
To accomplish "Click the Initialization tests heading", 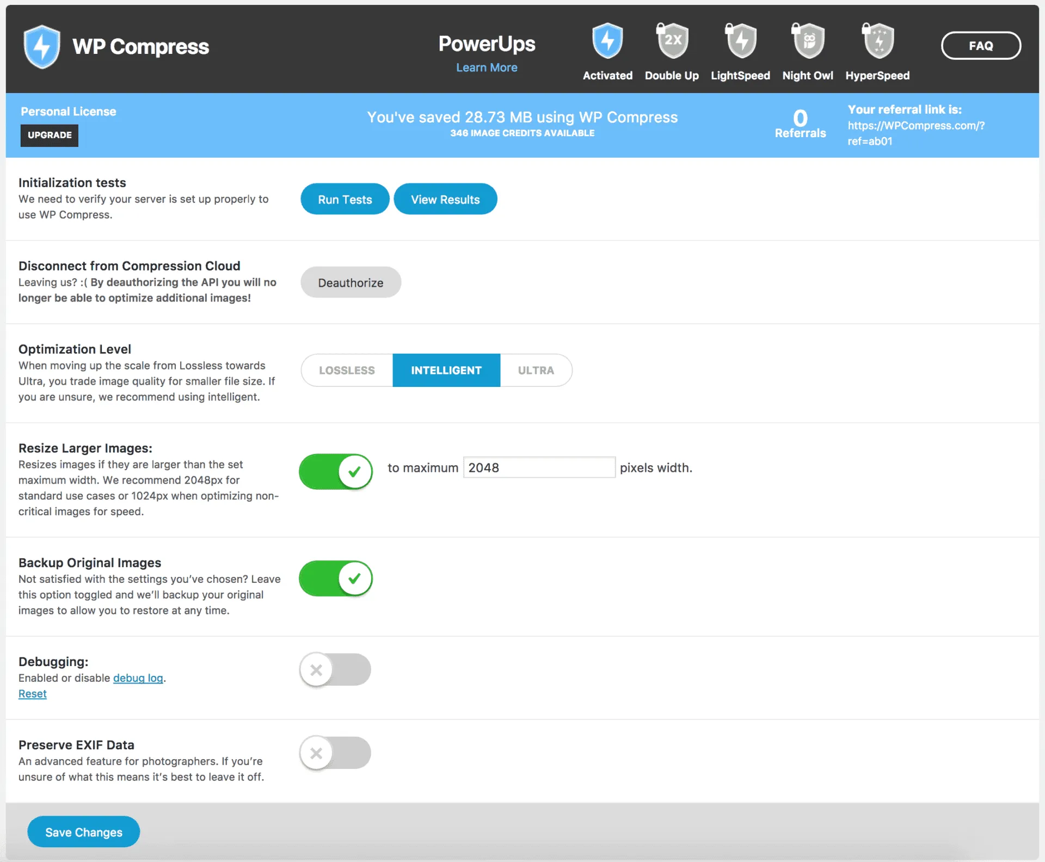I will coord(72,183).
